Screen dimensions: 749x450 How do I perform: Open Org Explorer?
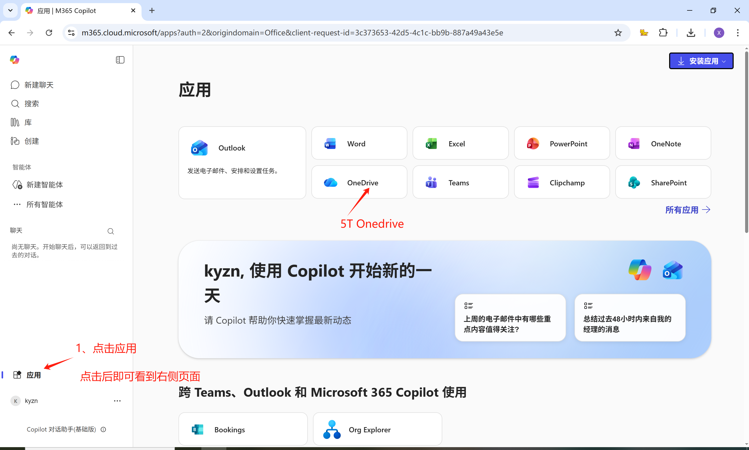377,429
